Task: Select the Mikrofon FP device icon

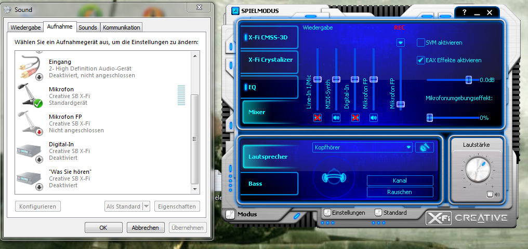Action: coord(30,123)
